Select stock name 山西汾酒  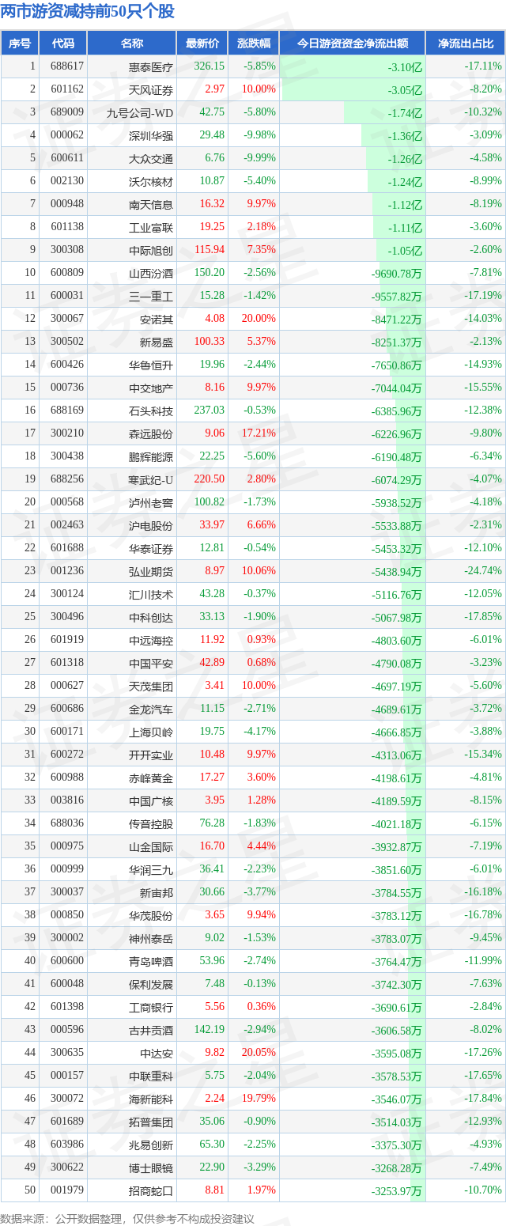(x=151, y=273)
